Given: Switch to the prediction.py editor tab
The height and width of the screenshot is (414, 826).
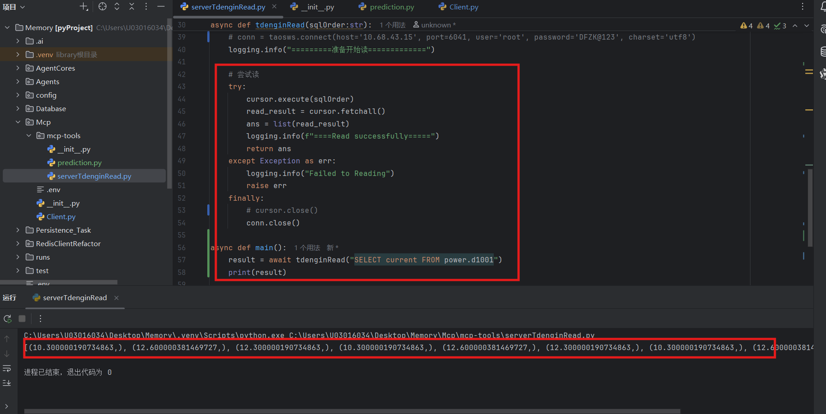Looking at the screenshot, I should coord(387,7).
